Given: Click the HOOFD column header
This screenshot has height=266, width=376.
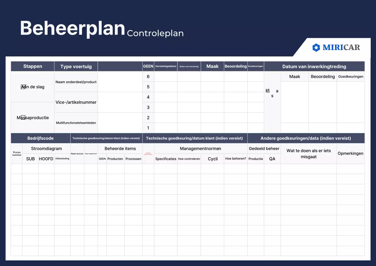Looking at the screenshot, I should [46, 159].
